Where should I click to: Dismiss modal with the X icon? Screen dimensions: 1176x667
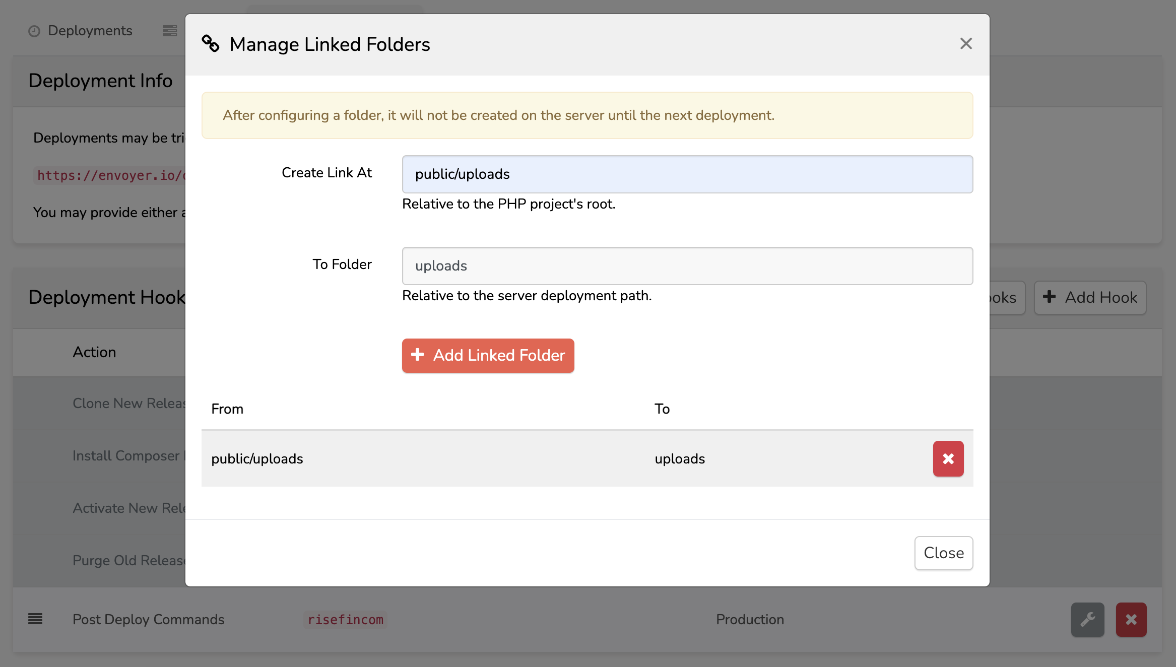pyautogui.click(x=965, y=44)
